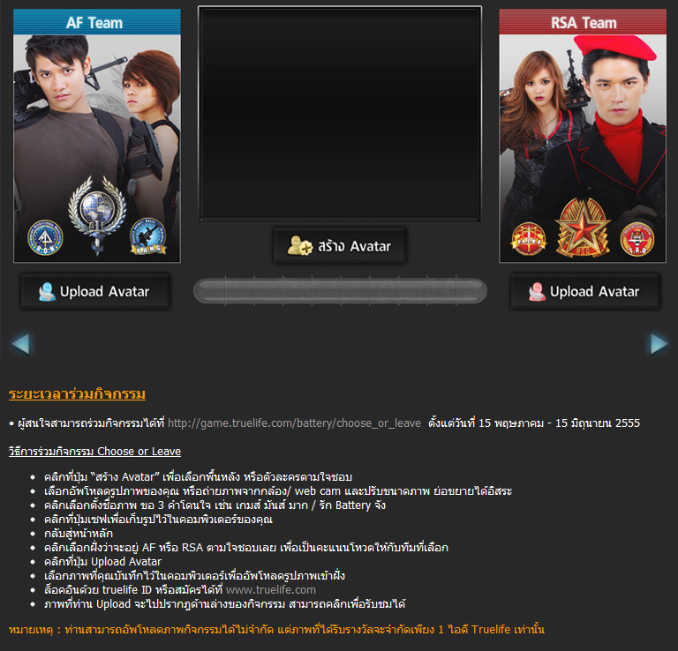Click the red person icon on RSA Upload Avatar
Image resolution: width=678 pixels, height=651 pixels.
coord(537,292)
